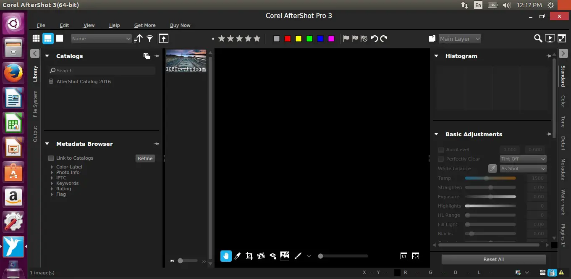Open the Get More menu
The width and height of the screenshot is (571, 279).
[x=145, y=25]
